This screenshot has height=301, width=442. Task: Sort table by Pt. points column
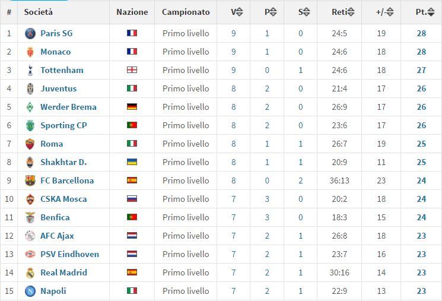(x=424, y=12)
